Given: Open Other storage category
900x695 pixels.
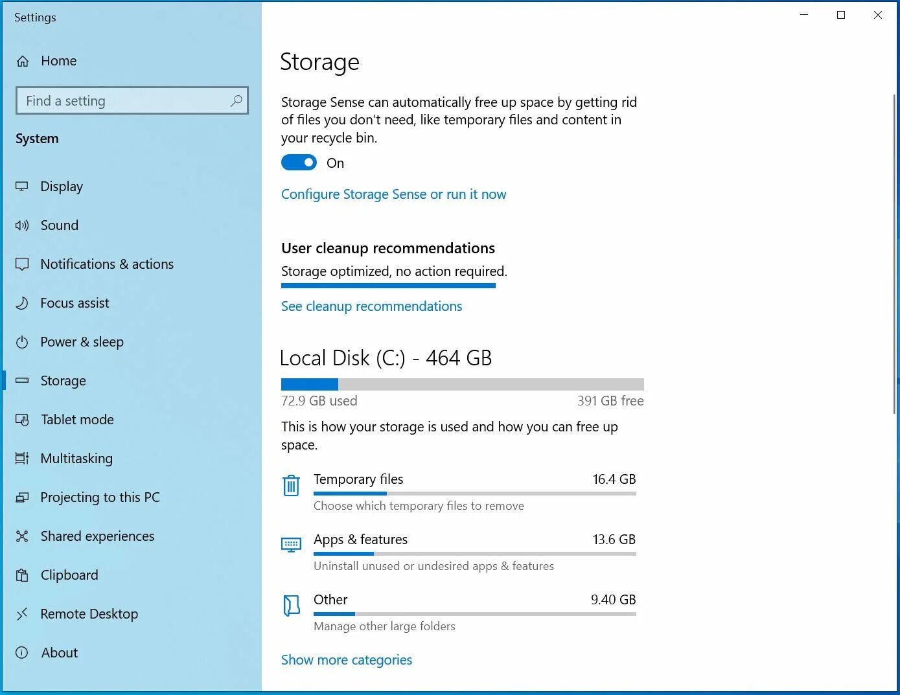Looking at the screenshot, I should 459,613.
